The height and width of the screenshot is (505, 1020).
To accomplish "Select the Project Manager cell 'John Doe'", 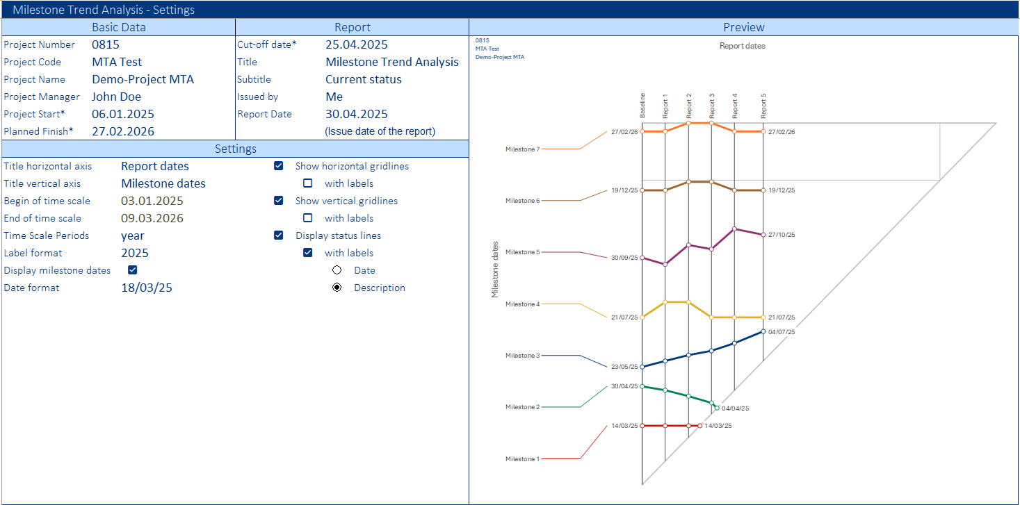I will click(116, 97).
